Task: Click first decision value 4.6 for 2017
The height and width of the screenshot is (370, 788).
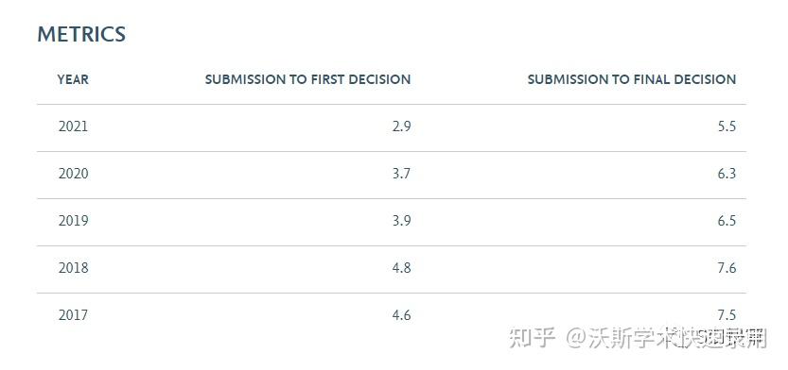Action: 401,315
